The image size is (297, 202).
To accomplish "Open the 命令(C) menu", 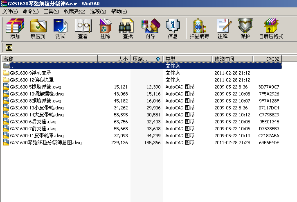I will pyautogui.click(x=31, y=11).
